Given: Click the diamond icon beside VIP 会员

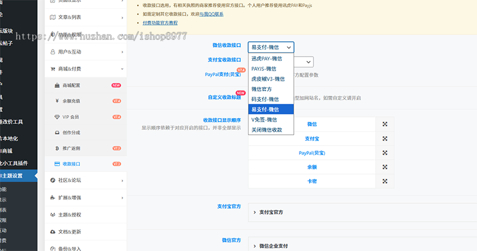Looking at the screenshot, I should pos(57,117).
